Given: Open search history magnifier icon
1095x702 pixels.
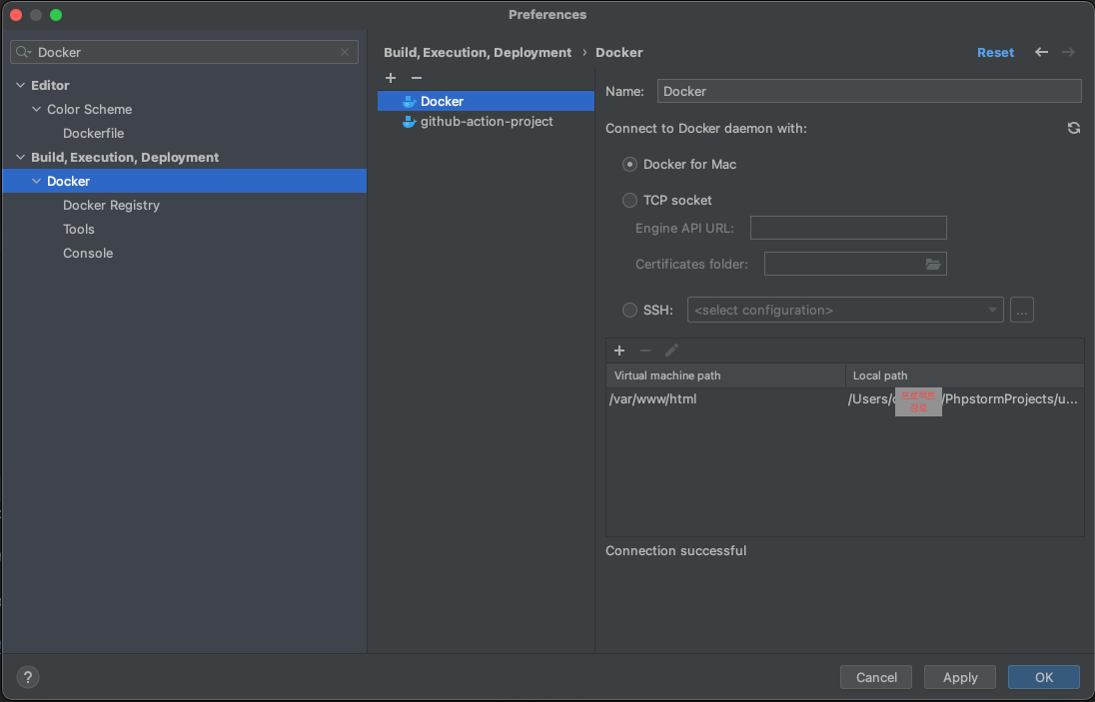Looking at the screenshot, I should 24,52.
